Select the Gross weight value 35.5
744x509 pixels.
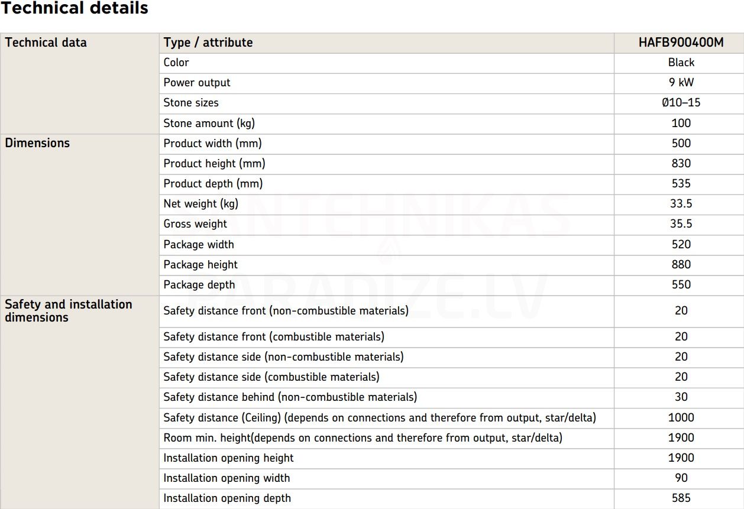681,224
